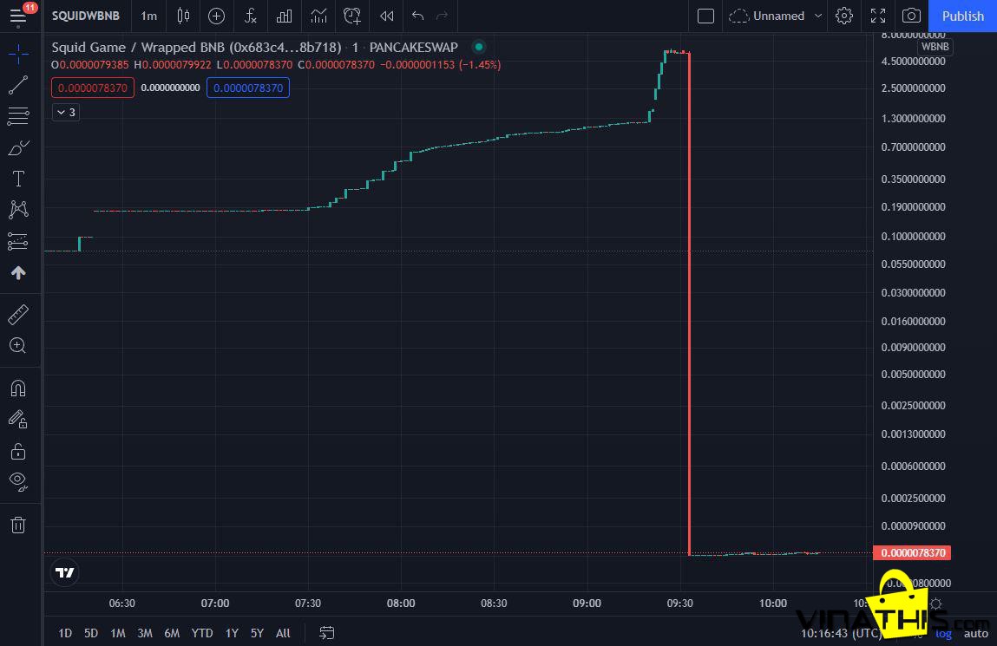Toggle lock all drawings

[x=18, y=451]
